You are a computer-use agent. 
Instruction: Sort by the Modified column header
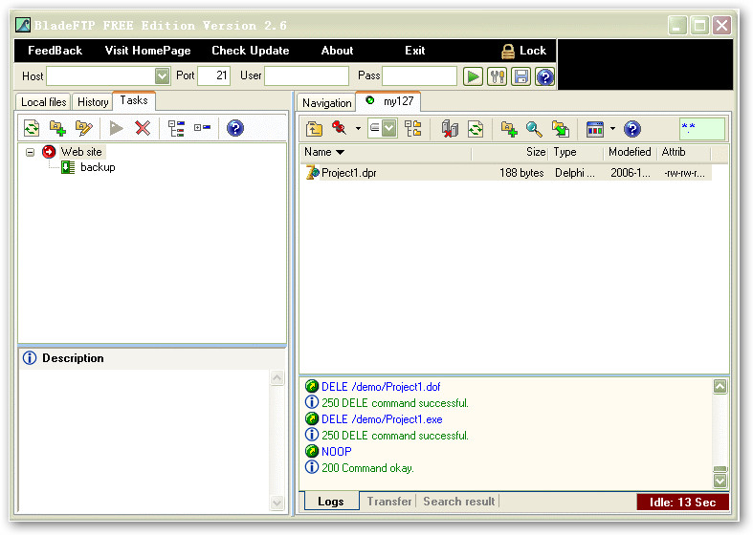pos(631,153)
